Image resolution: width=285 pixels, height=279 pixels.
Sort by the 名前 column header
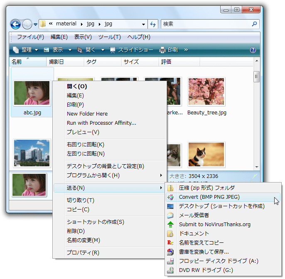[x=28, y=62]
